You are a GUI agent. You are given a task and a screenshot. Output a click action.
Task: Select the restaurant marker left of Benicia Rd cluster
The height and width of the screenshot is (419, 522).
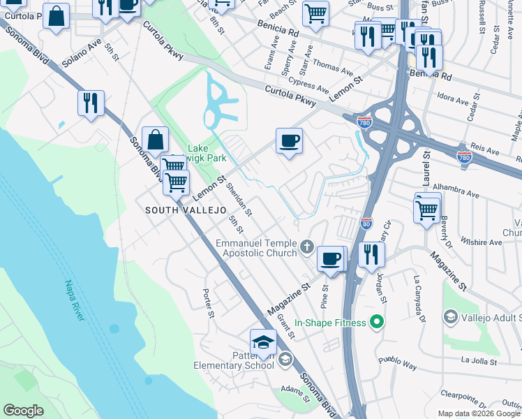tap(368, 38)
